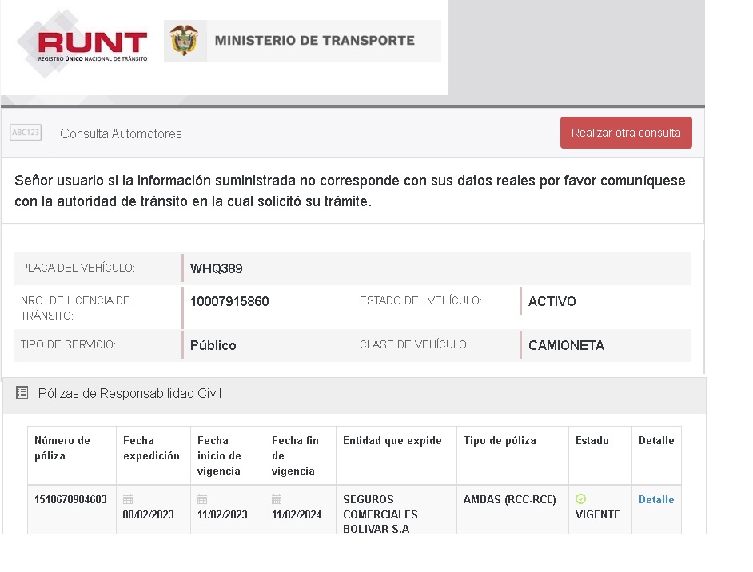Click the license number 10007915860

coord(229,301)
